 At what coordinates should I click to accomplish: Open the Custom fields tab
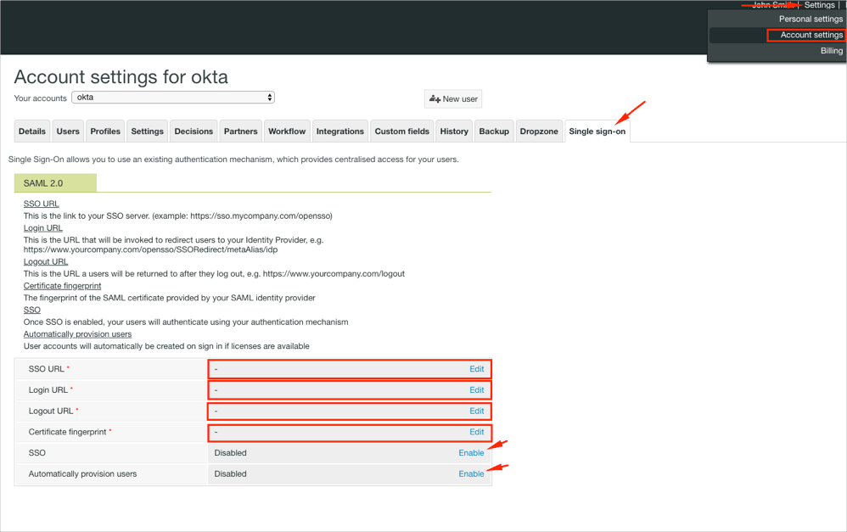401,132
